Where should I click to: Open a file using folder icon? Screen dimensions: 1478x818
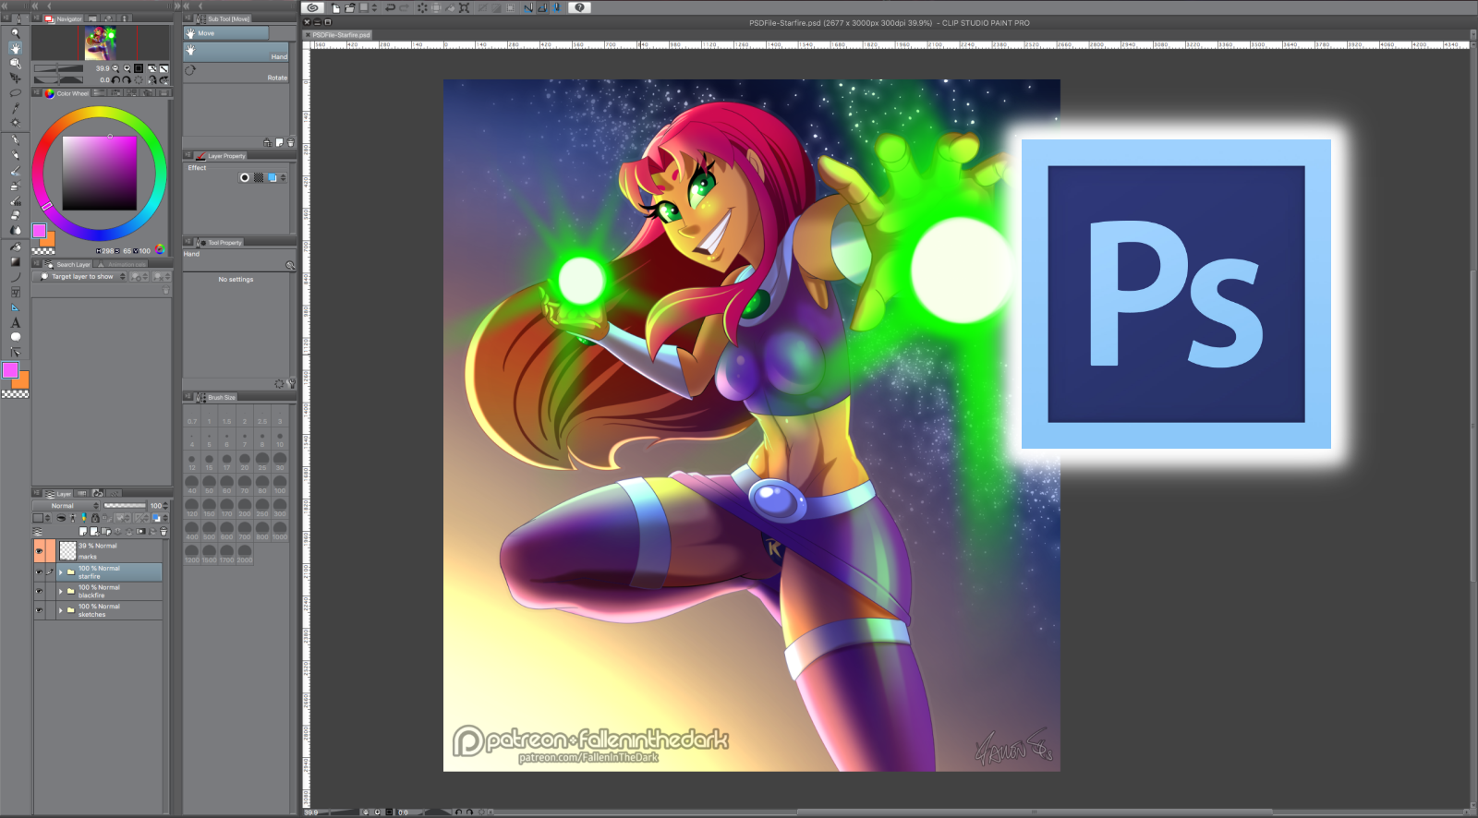coord(350,7)
